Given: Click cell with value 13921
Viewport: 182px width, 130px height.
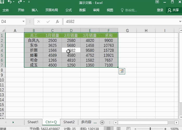Looking at the screenshot, I should [108, 55].
